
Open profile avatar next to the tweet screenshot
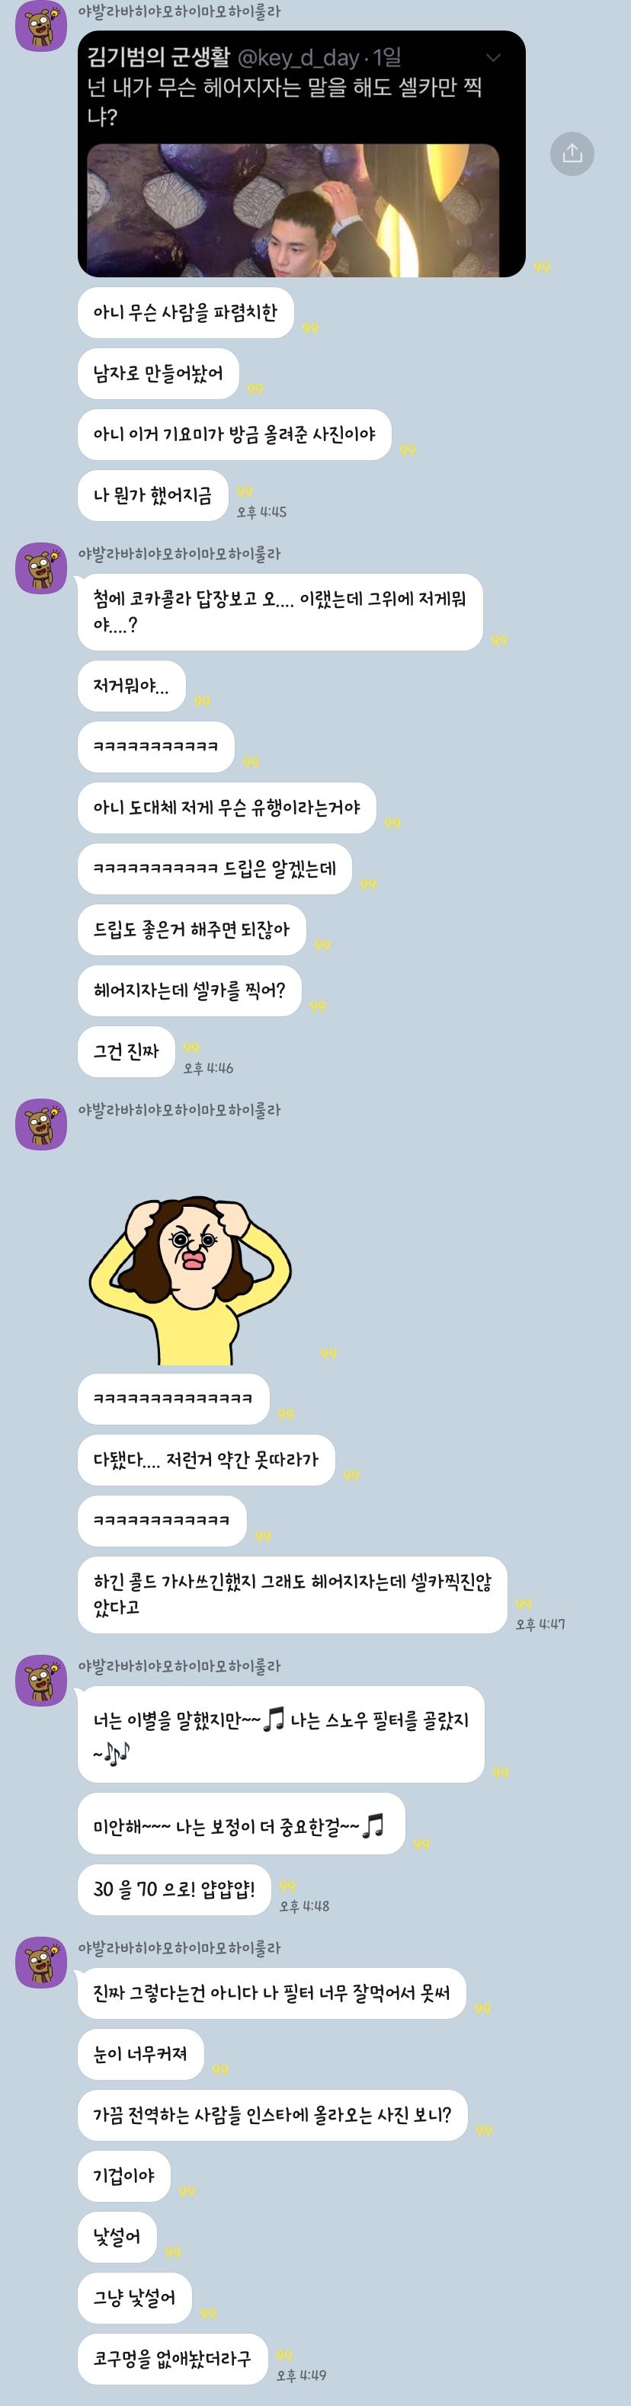(41, 26)
